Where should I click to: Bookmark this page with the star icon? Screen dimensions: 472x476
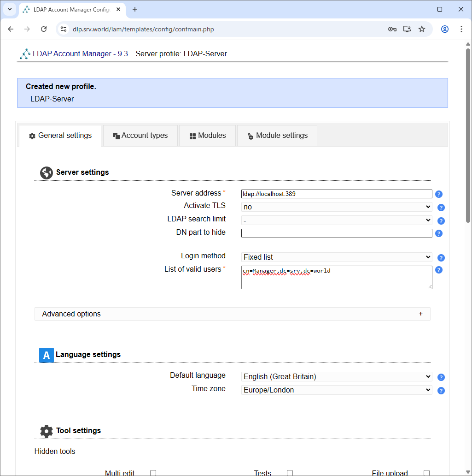(422, 29)
